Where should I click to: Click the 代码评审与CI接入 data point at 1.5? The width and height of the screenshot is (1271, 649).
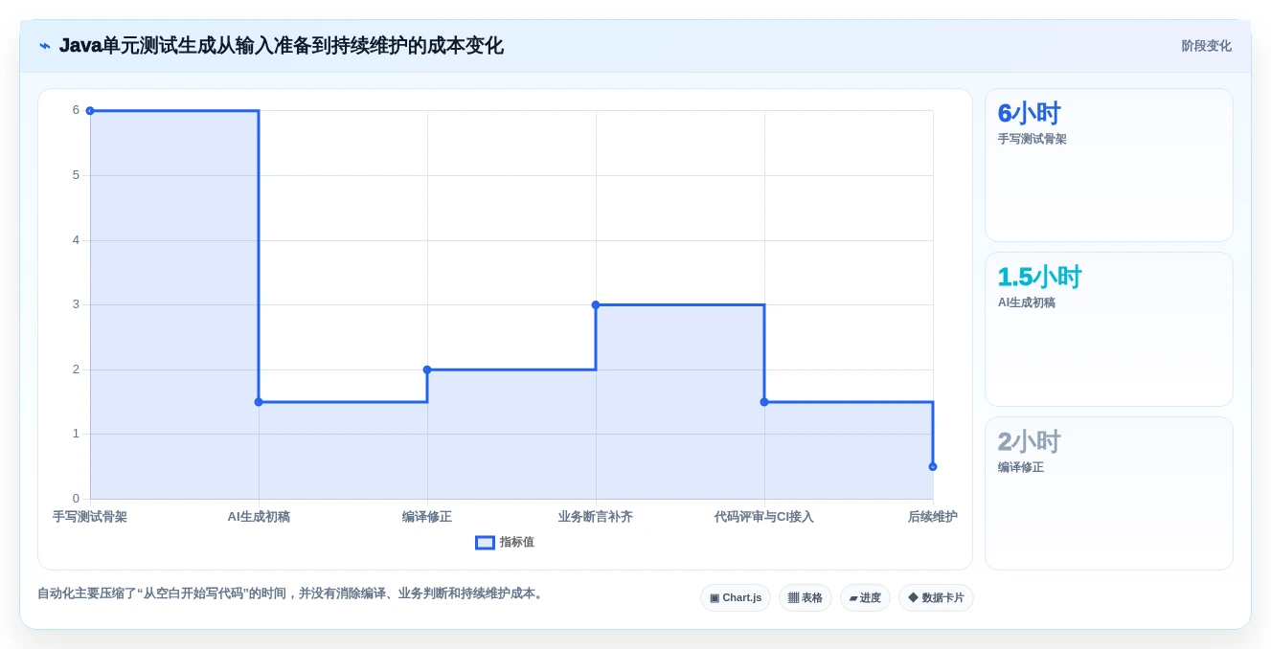tap(764, 402)
